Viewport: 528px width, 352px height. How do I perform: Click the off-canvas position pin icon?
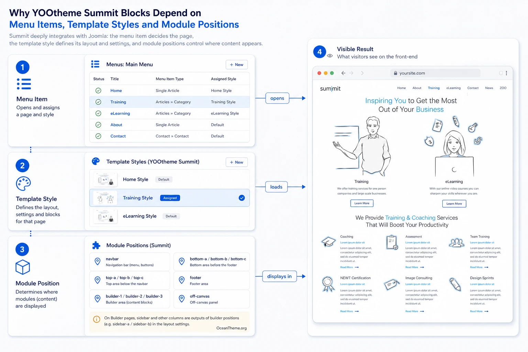point(182,299)
